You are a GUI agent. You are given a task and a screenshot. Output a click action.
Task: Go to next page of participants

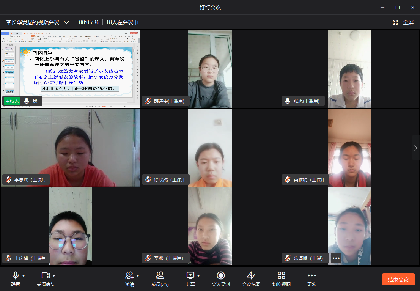click(x=416, y=148)
